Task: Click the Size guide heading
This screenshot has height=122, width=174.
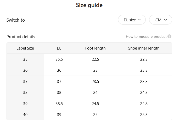Action: click(89, 5)
